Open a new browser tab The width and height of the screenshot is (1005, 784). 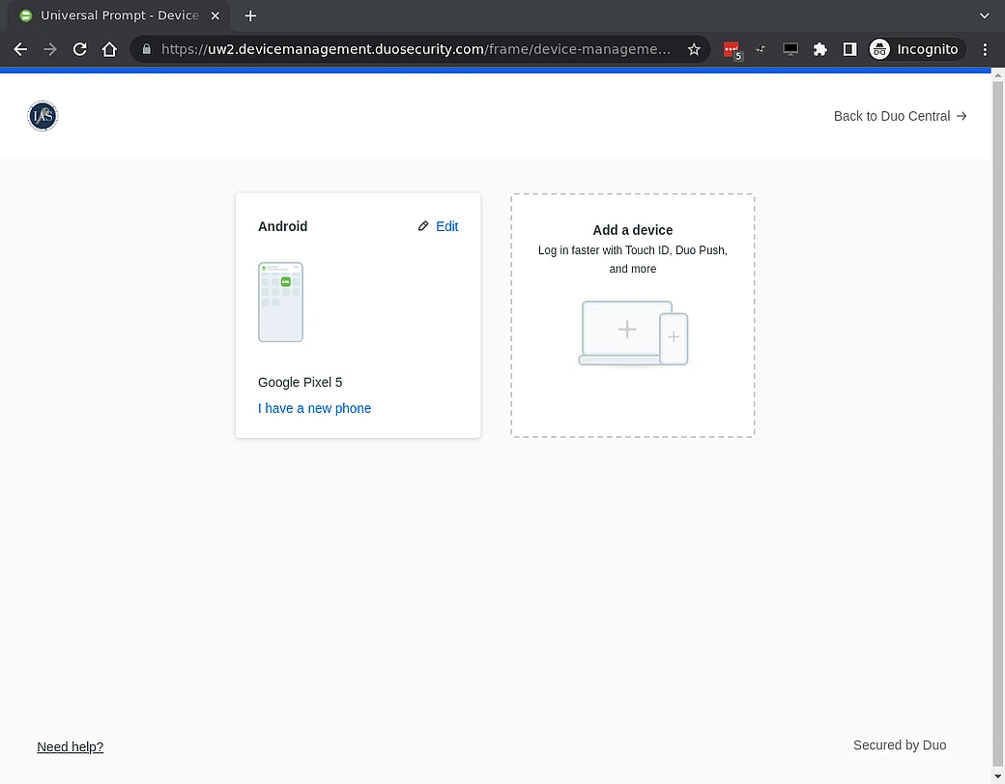pyautogui.click(x=250, y=15)
